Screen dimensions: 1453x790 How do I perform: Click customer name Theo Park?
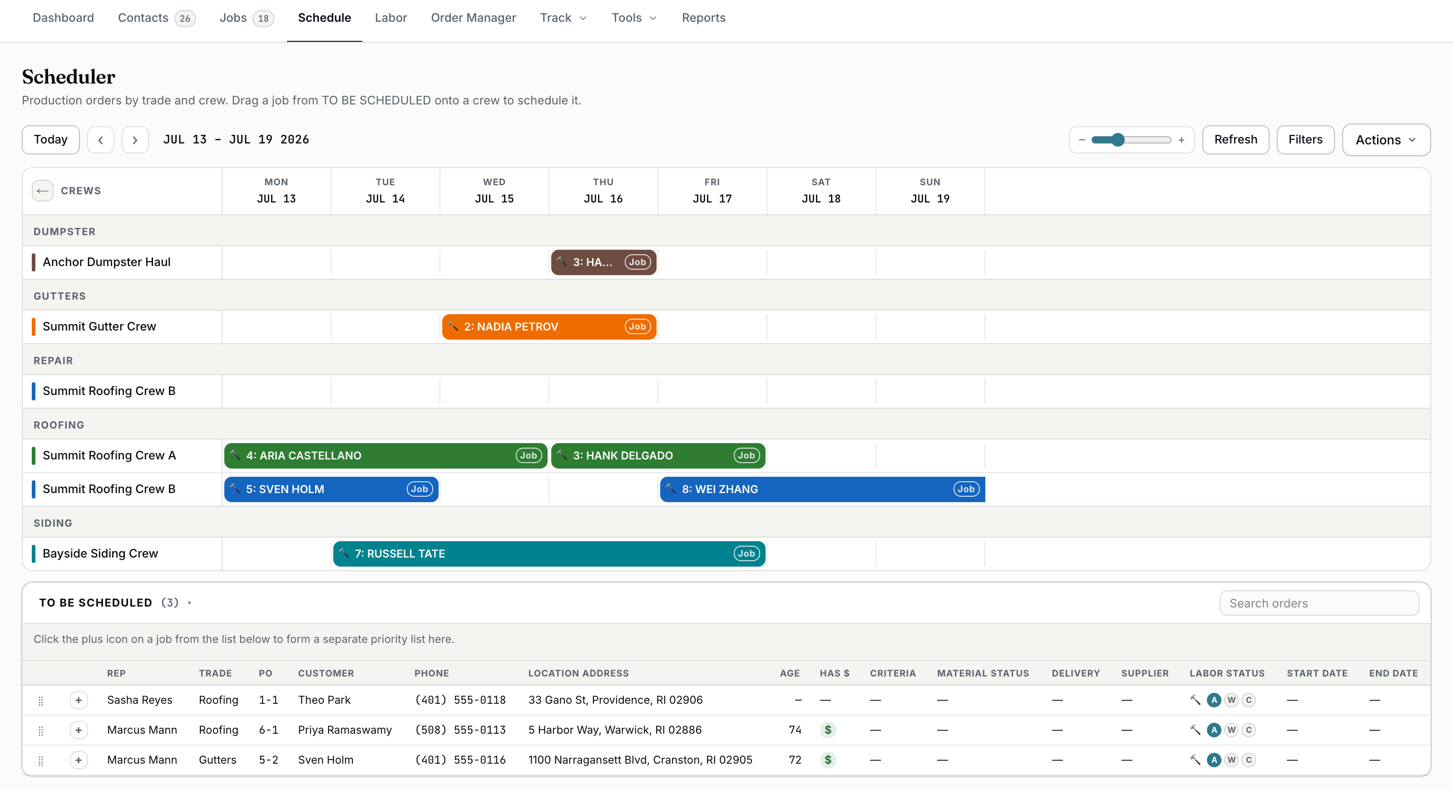tap(324, 700)
